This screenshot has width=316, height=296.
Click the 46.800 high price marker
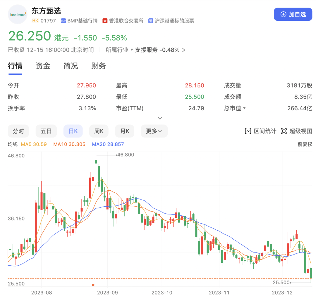126,155
